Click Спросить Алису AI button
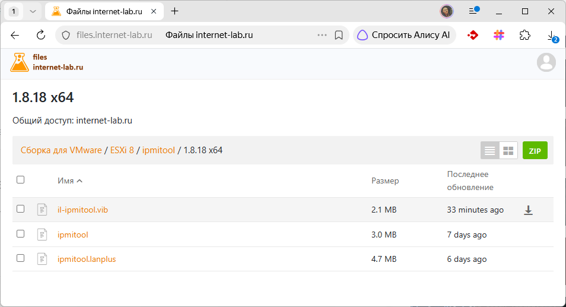Image resolution: width=566 pixels, height=307 pixels. click(x=404, y=35)
